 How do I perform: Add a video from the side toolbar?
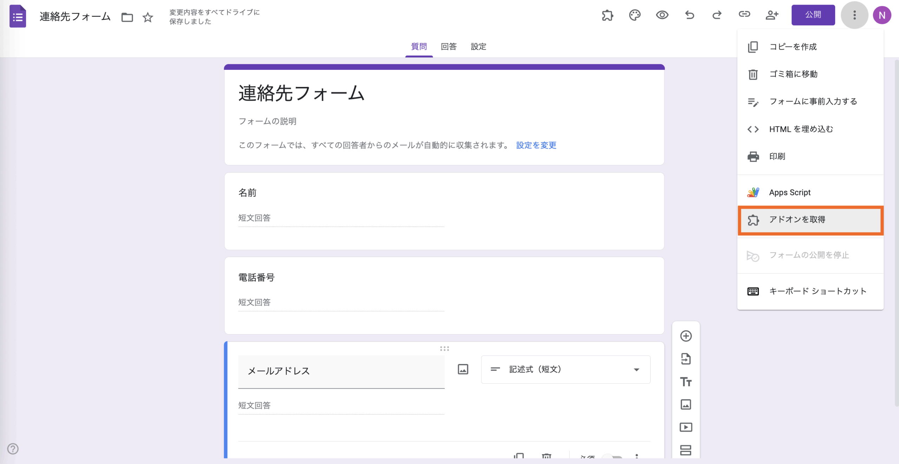pos(686,427)
